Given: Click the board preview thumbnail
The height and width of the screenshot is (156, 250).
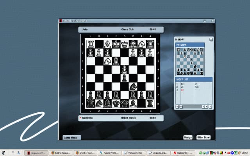Looking at the screenshot, I should pos(190,61).
